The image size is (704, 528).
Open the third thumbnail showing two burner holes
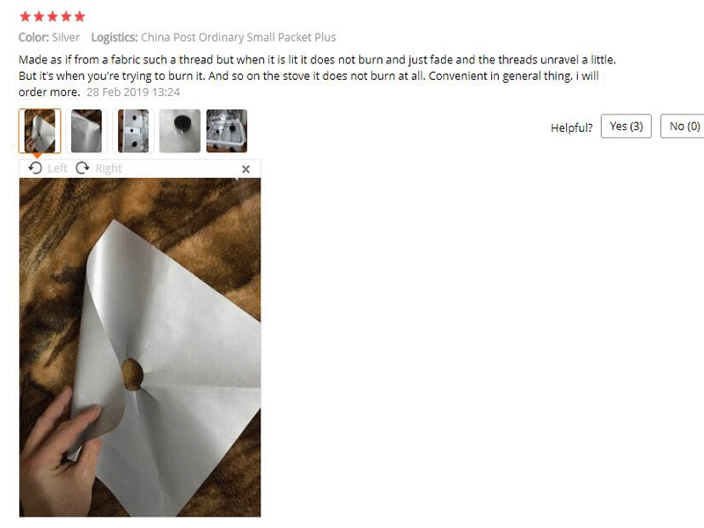tap(134, 130)
